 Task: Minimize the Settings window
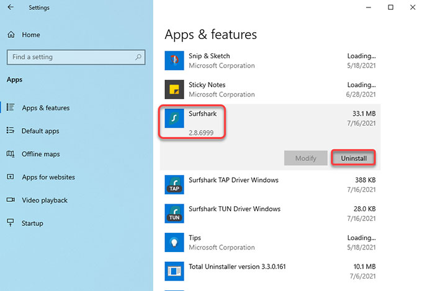(369, 7)
